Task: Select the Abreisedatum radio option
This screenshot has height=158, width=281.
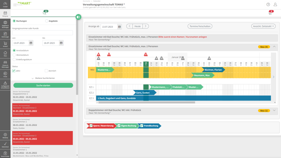Action: point(14,55)
